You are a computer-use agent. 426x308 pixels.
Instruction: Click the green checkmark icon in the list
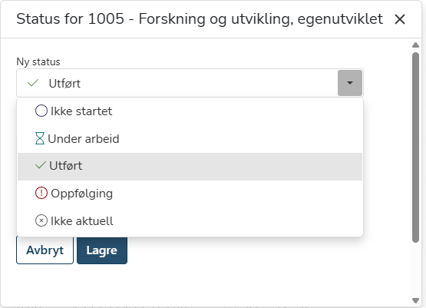click(41, 165)
